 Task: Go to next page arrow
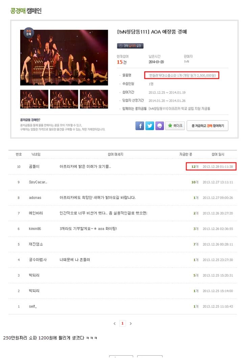130,323
